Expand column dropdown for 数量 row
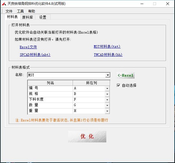This screenshot has height=163, width=175. point(107,105)
